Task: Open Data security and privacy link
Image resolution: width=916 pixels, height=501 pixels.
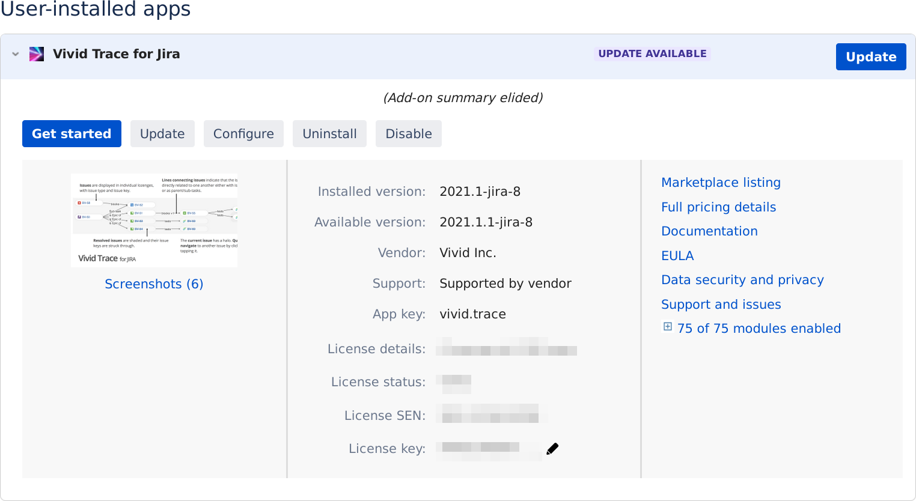Action: point(742,279)
